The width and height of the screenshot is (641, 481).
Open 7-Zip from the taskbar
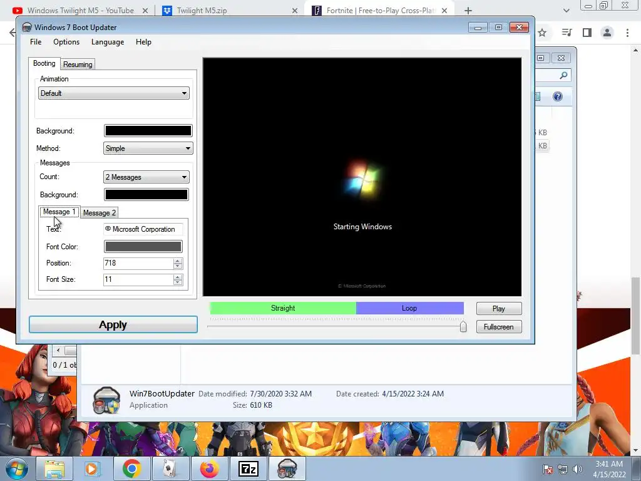click(x=248, y=468)
